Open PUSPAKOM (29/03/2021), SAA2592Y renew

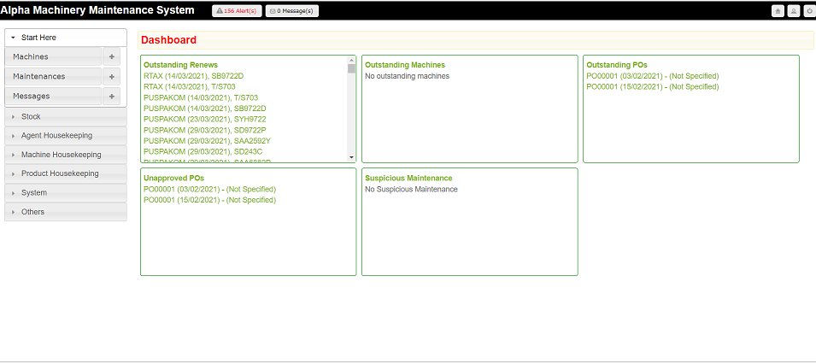coord(207,141)
